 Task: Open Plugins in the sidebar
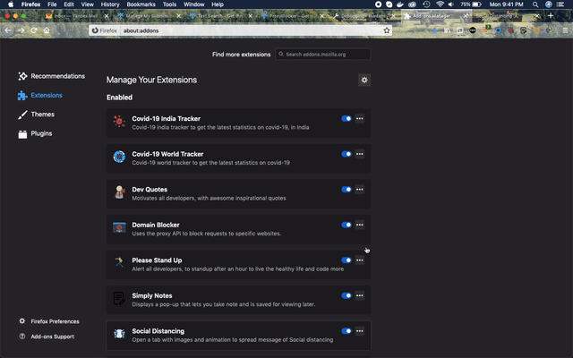point(35,133)
